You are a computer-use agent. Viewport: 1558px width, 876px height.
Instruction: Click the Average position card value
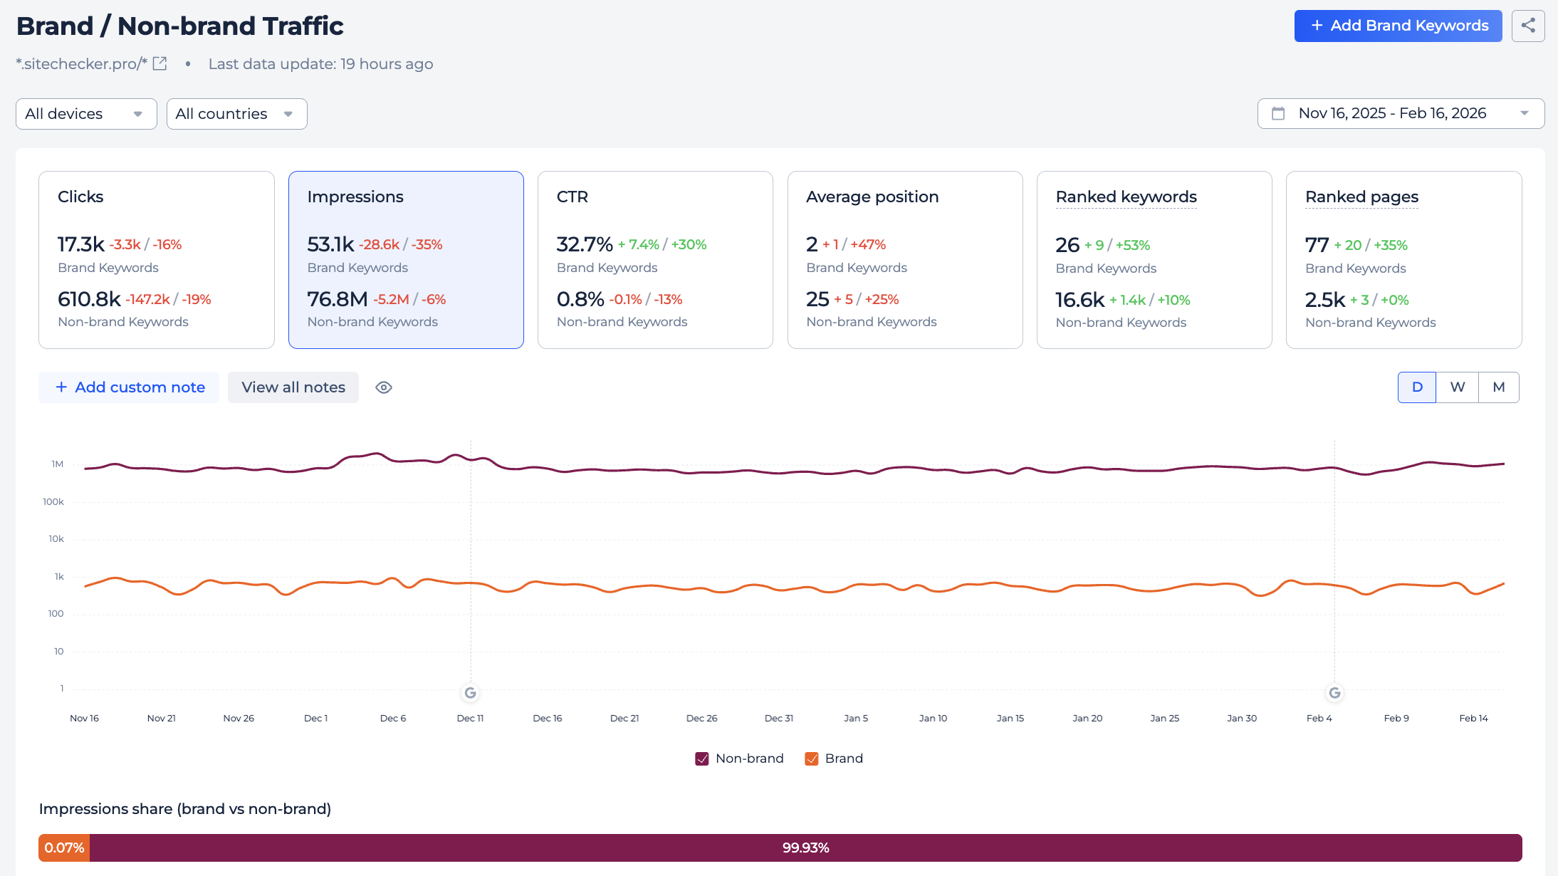tap(812, 244)
